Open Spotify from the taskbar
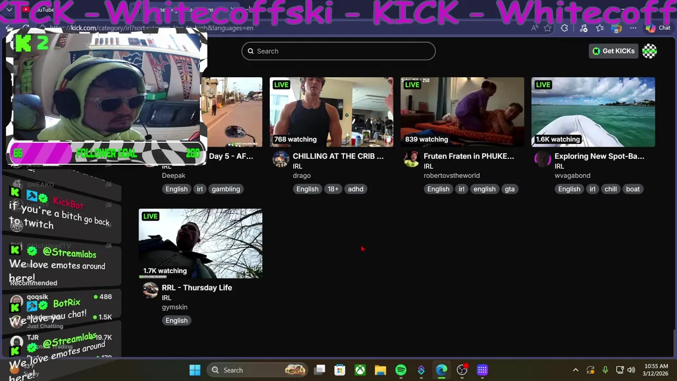 click(x=401, y=370)
